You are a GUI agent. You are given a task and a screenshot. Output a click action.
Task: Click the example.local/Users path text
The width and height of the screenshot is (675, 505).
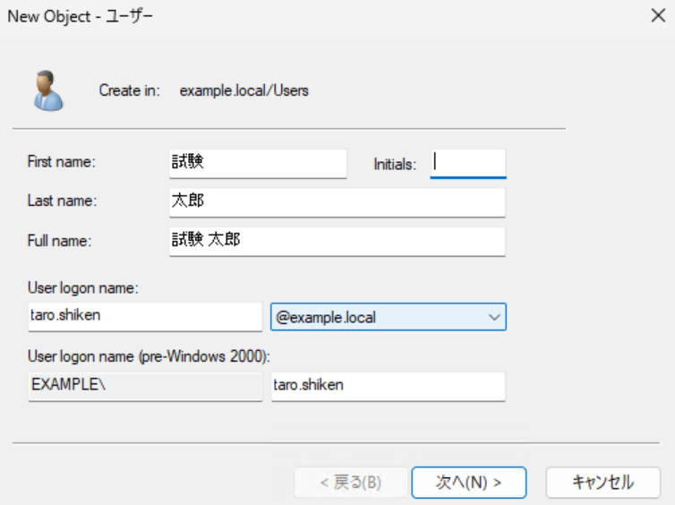click(x=244, y=90)
